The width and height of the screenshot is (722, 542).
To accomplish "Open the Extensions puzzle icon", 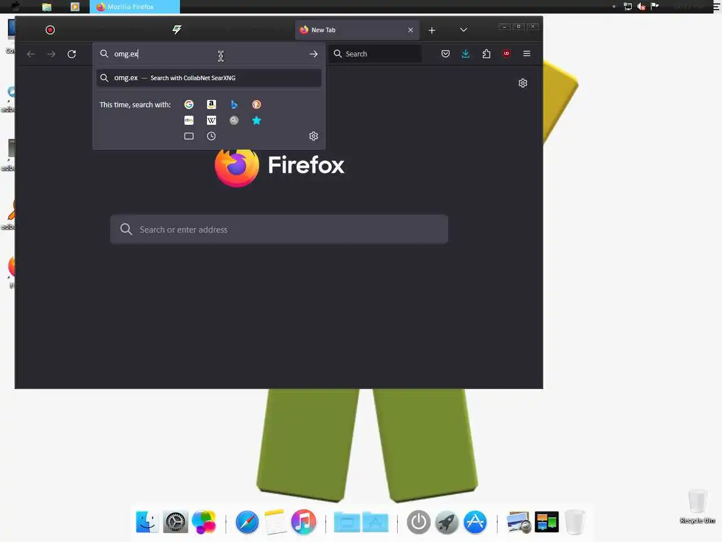I will pyautogui.click(x=486, y=54).
